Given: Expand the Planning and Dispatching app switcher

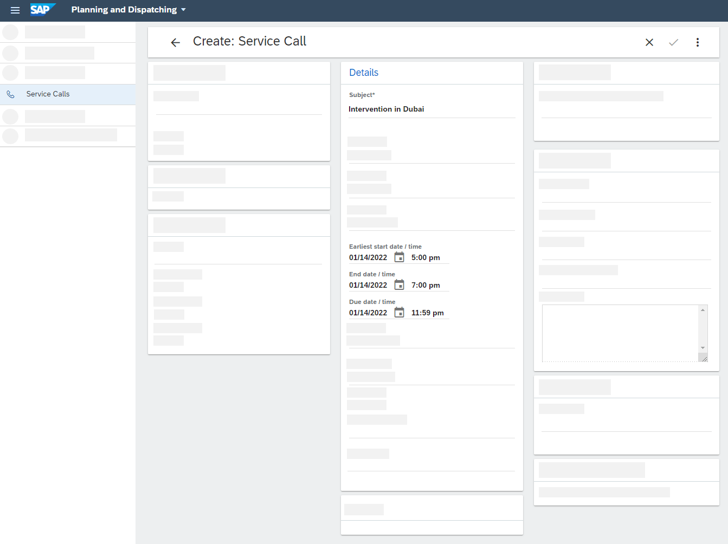Looking at the screenshot, I should pyautogui.click(x=128, y=10).
